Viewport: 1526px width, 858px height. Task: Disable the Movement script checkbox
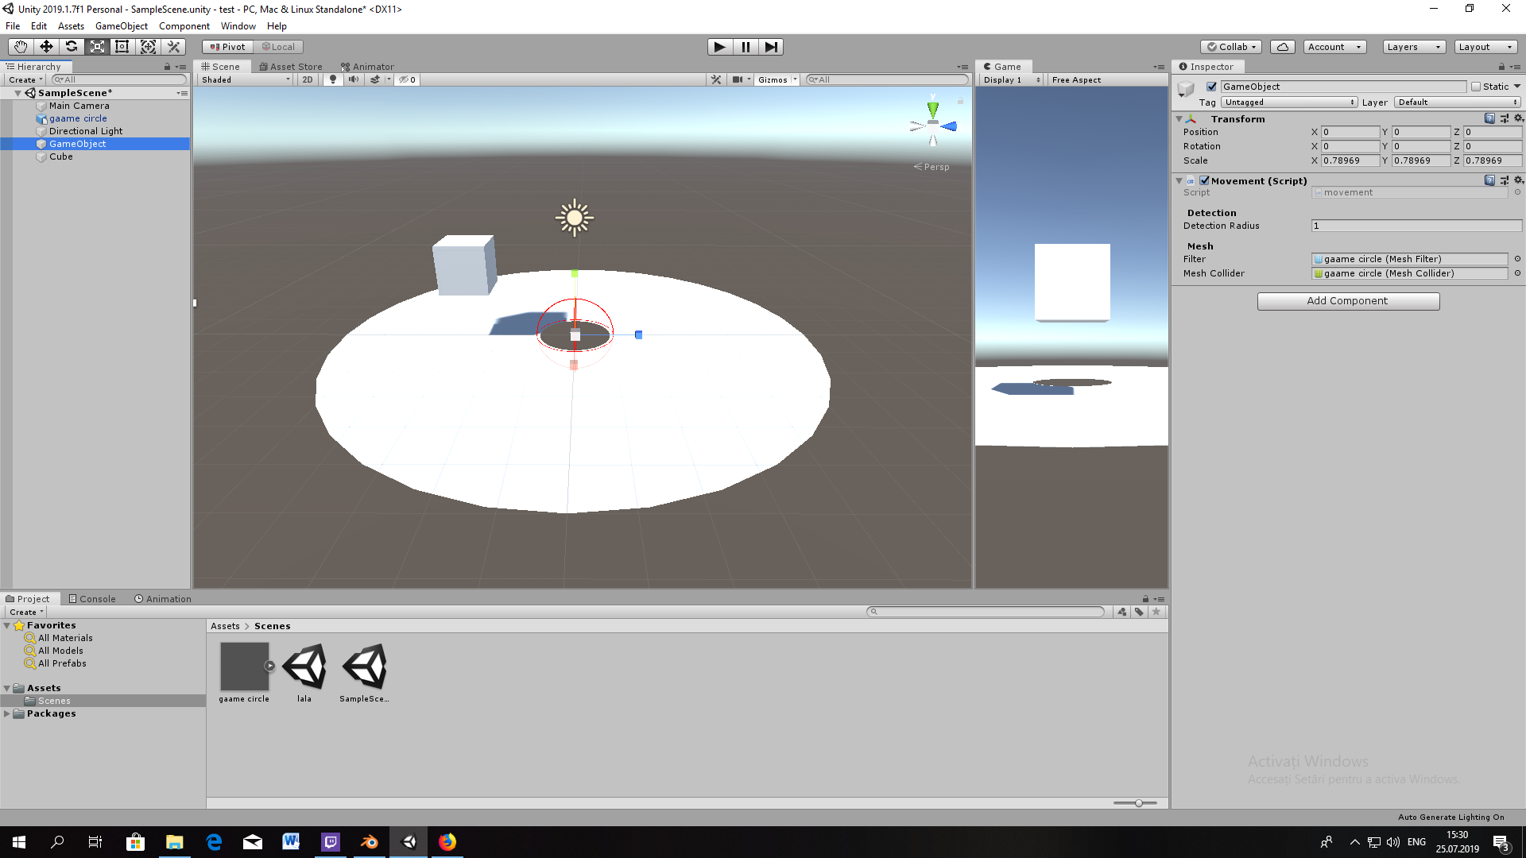1204,181
